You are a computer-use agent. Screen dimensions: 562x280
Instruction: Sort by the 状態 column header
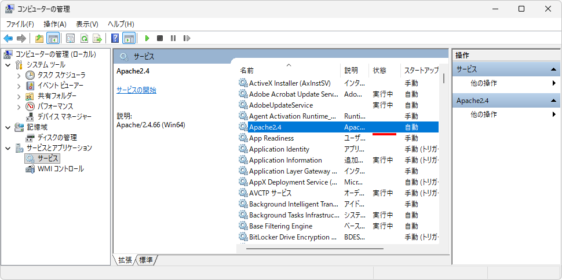385,70
